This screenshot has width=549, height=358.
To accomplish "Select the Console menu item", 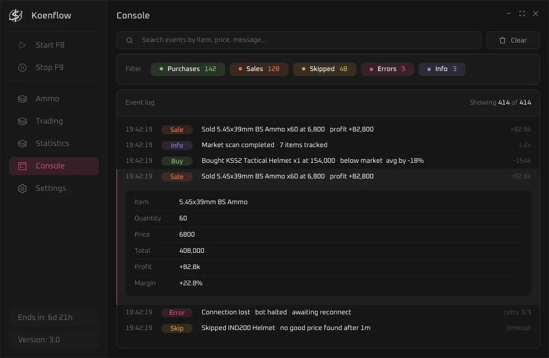I will click(54, 166).
